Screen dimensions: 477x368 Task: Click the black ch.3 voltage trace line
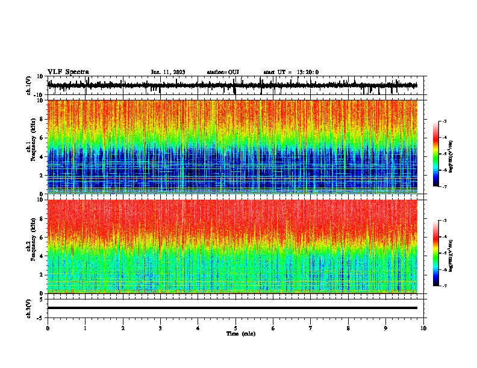(x=232, y=308)
